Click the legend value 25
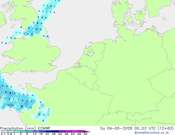 (x=54, y=134)
